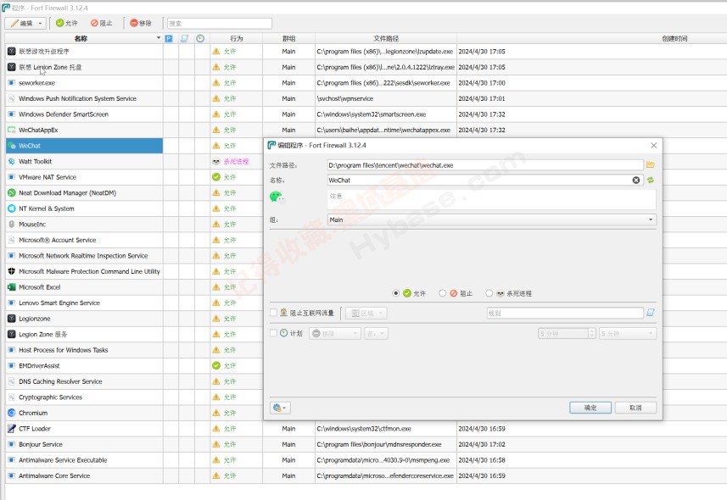Image resolution: width=727 pixels, height=500 pixels.
Task: Click the green allow checkmark on VMware NAT Service row
Action: [216, 177]
